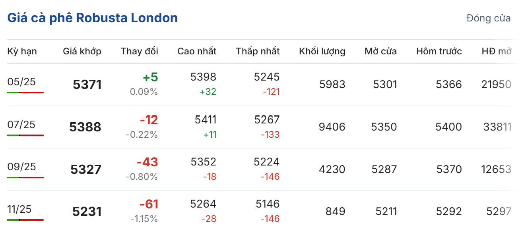The height and width of the screenshot is (231, 524).
Task: Sort by the "Kỳ hạn" column header
Action: tap(22, 51)
